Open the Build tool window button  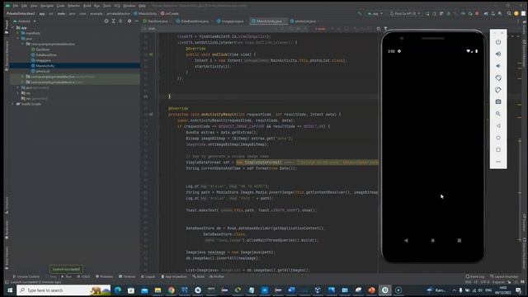click(x=199, y=276)
